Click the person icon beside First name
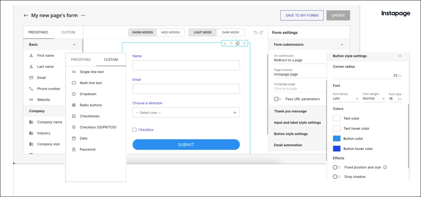The height and width of the screenshot is (197, 421). [x=31, y=56]
